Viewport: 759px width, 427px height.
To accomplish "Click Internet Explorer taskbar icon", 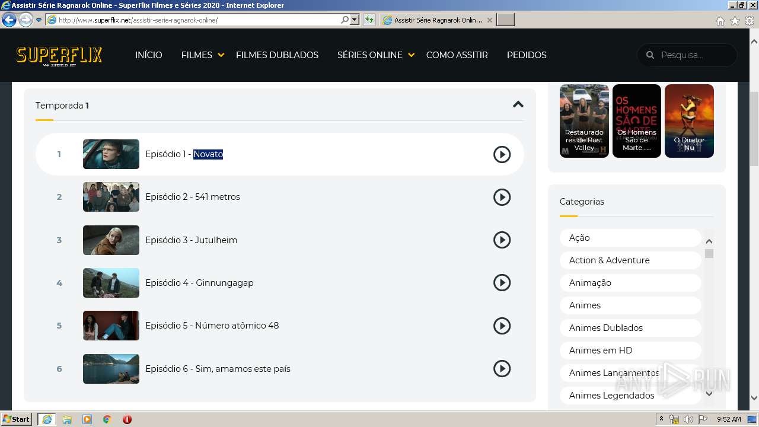I will coord(47,419).
